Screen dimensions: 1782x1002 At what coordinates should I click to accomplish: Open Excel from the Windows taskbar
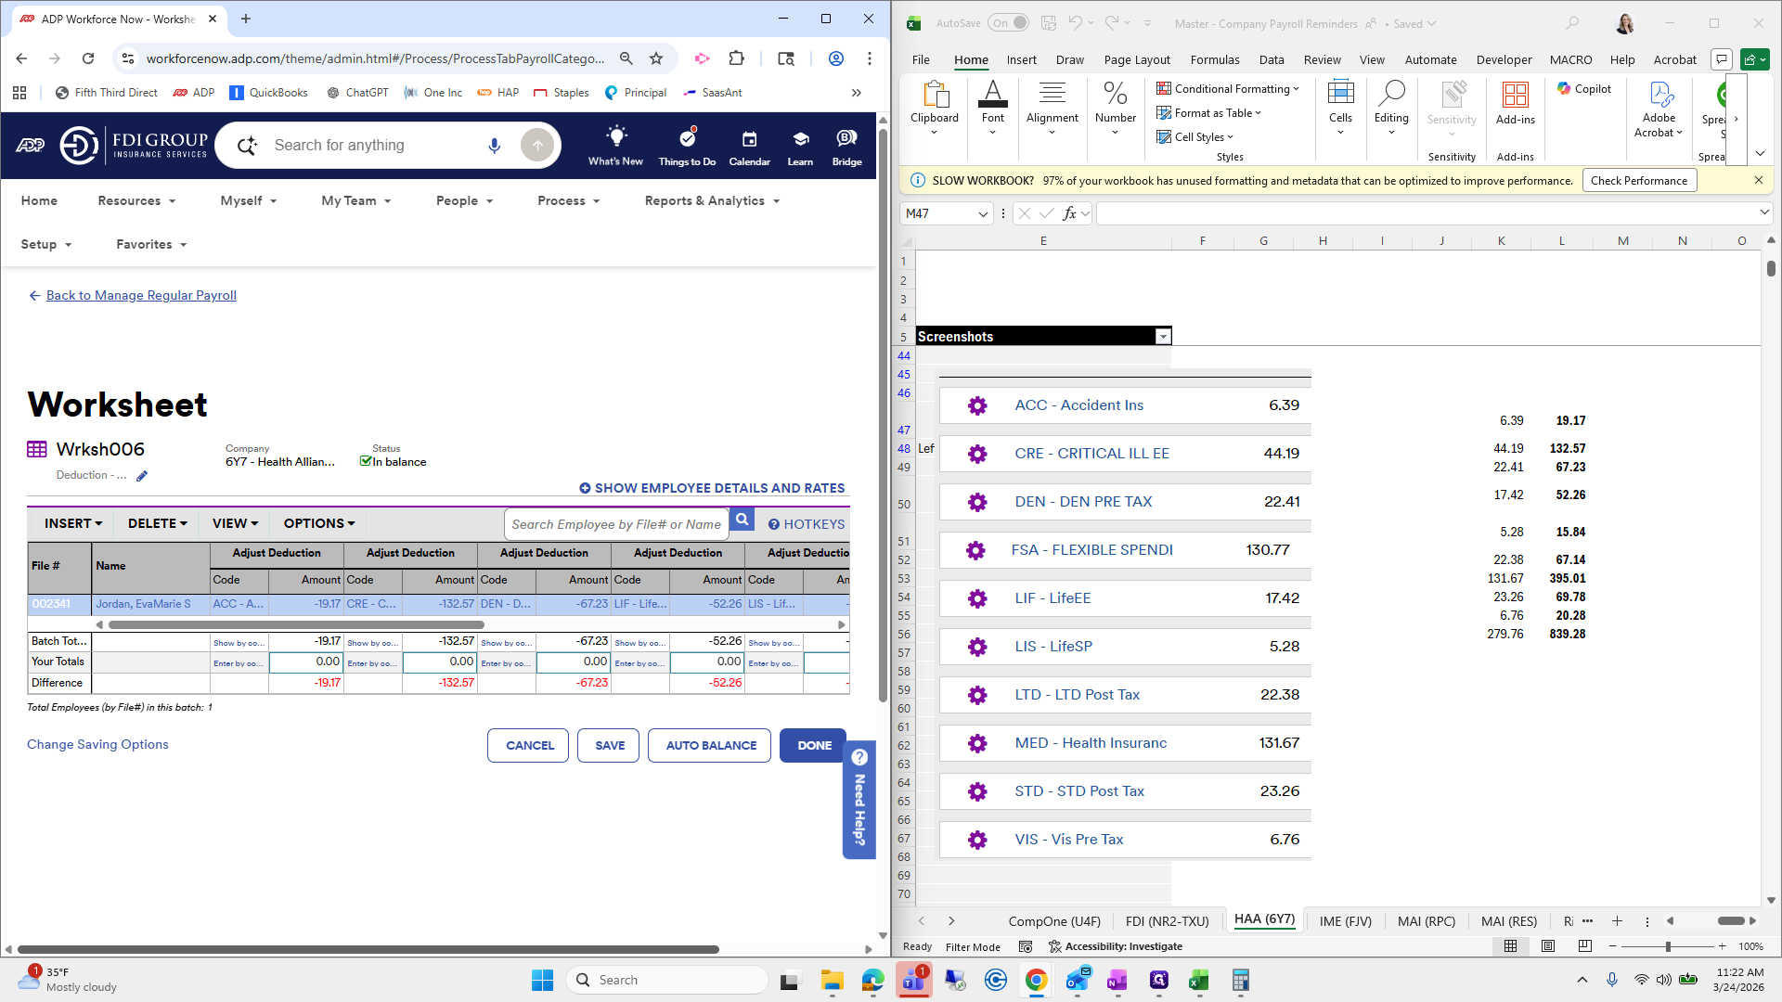[1199, 980]
